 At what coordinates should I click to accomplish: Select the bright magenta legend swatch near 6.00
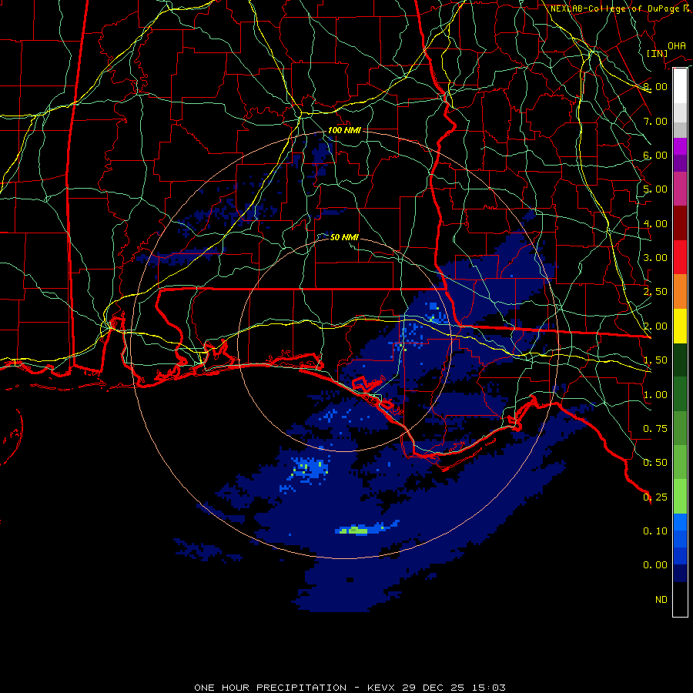(x=680, y=146)
